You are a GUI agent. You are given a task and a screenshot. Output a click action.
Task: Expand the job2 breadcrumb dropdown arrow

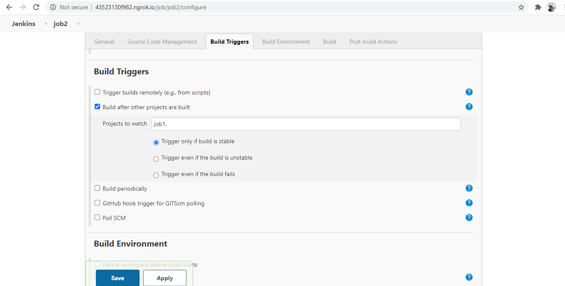click(x=78, y=24)
